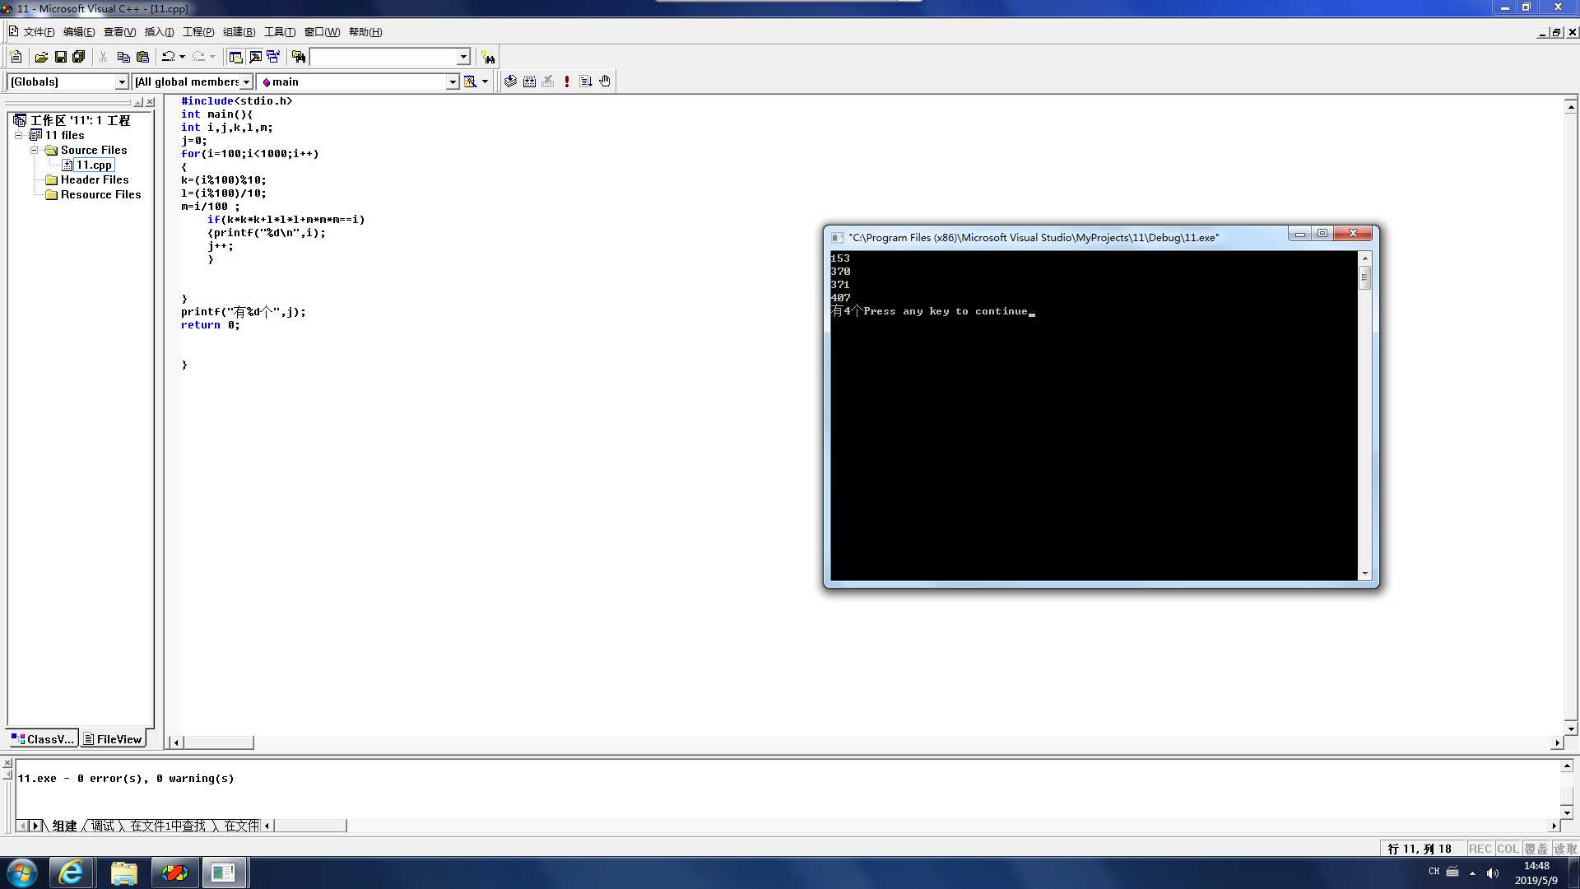This screenshot has height=889, width=1580.
Task: Click the Find in Files binoculars icon
Action: click(x=299, y=57)
